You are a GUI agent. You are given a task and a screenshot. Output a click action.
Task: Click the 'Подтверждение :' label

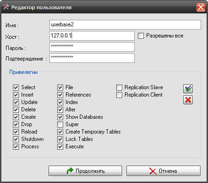click(26, 59)
